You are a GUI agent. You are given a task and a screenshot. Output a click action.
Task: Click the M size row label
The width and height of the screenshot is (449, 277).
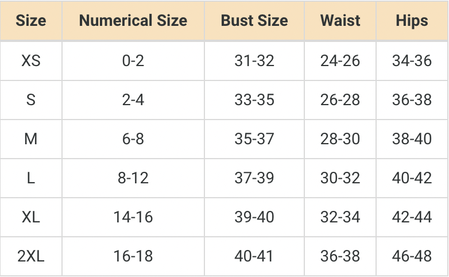click(x=31, y=139)
